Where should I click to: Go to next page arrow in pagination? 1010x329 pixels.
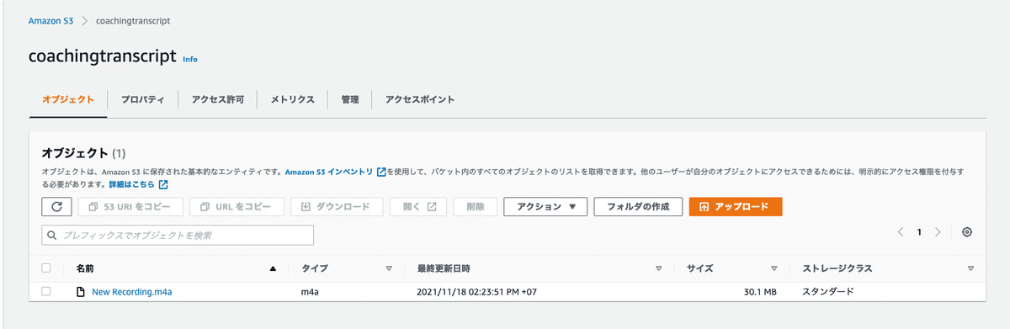pos(938,232)
